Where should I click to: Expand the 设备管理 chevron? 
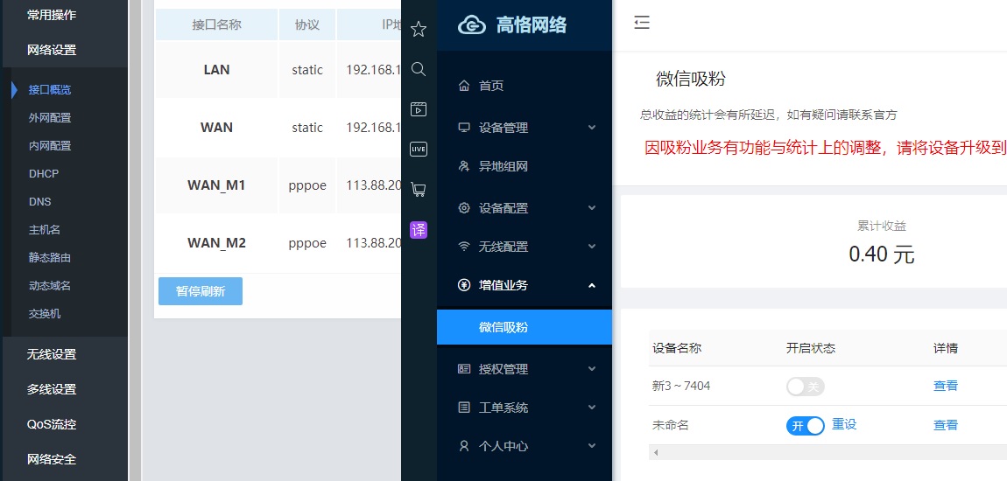(591, 128)
